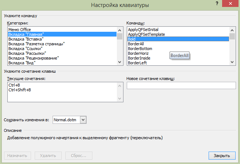Click up arrow in Текущие сочетания list
Image resolution: width=240 pixels, height=164 pixels.
120,86
